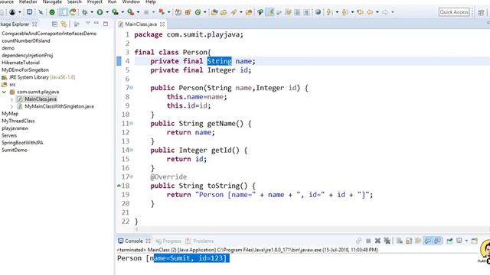490x275 pixels.
Task: Toggle Block Selection Mode icon
Action: (297, 12)
